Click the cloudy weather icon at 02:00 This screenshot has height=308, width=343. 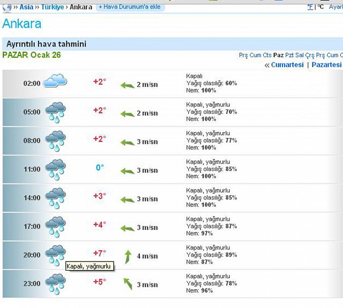pyautogui.click(x=55, y=82)
